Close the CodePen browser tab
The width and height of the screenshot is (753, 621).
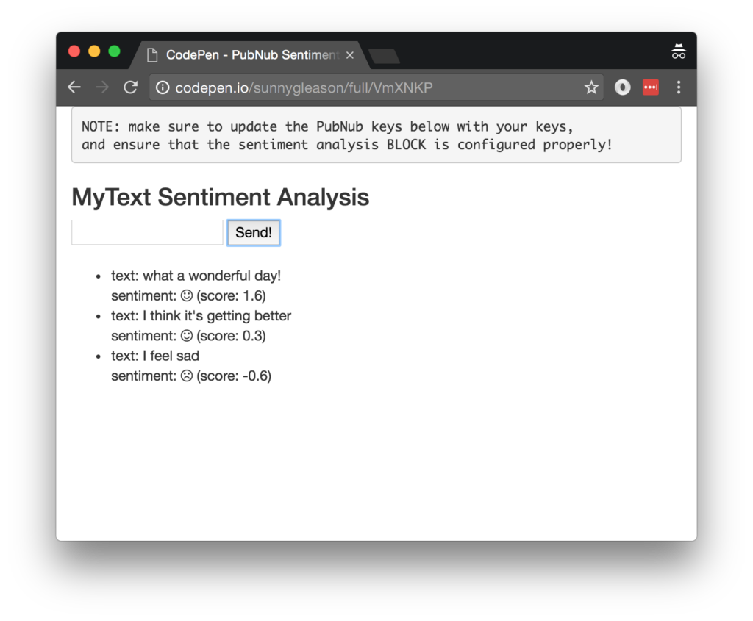click(350, 54)
